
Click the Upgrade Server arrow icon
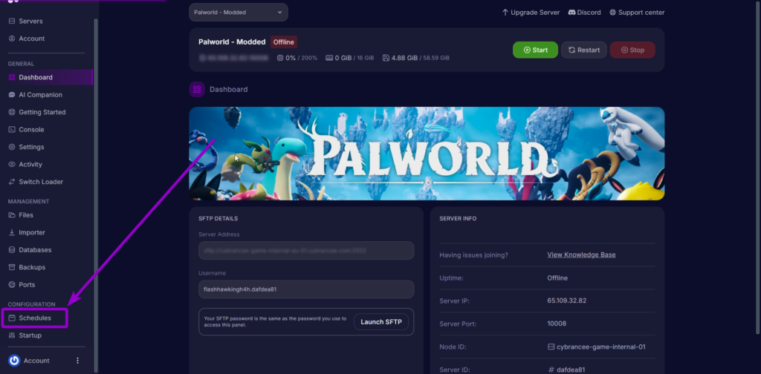pos(505,13)
